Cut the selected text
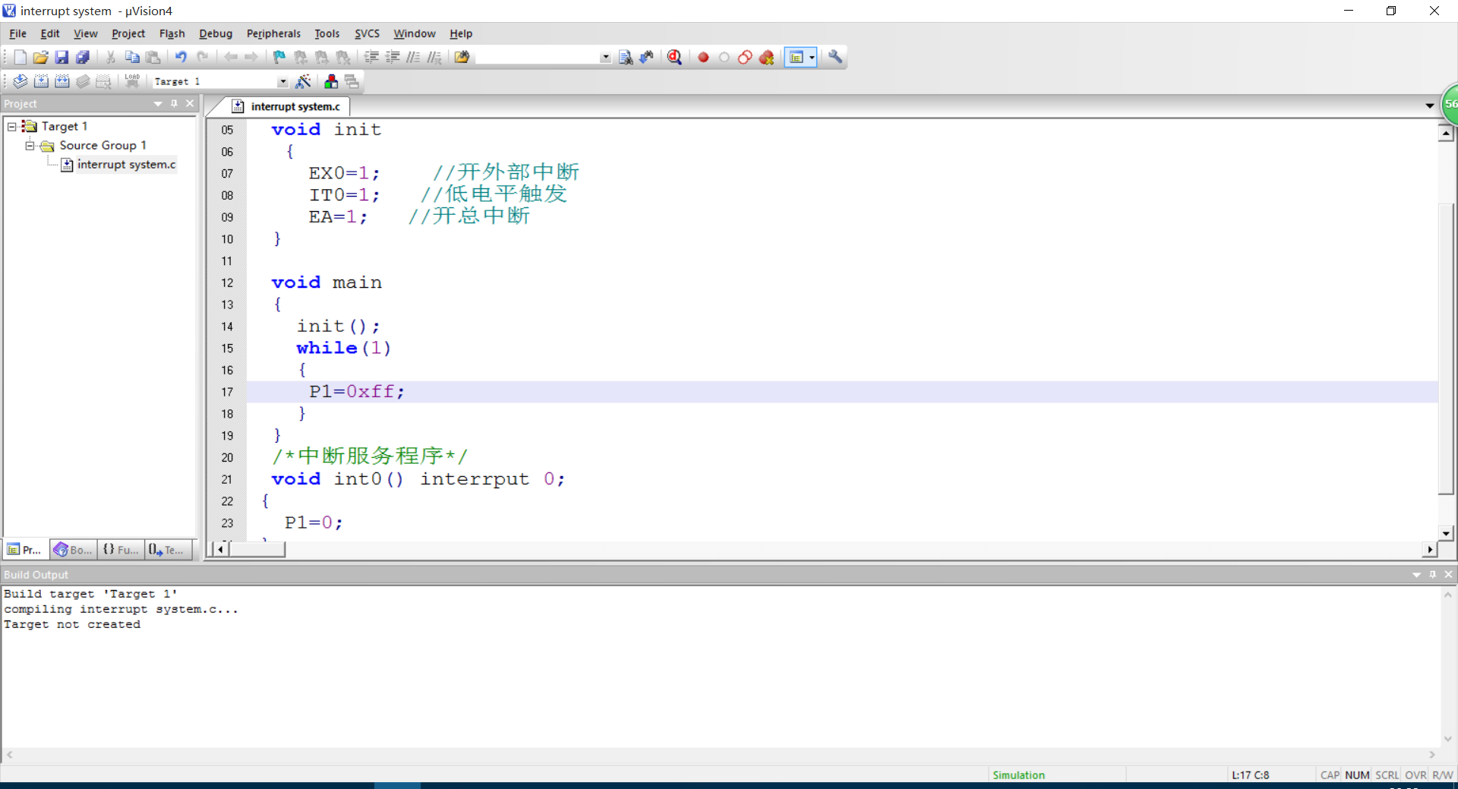This screenshot has width=1458, height=789. [111, 57]
